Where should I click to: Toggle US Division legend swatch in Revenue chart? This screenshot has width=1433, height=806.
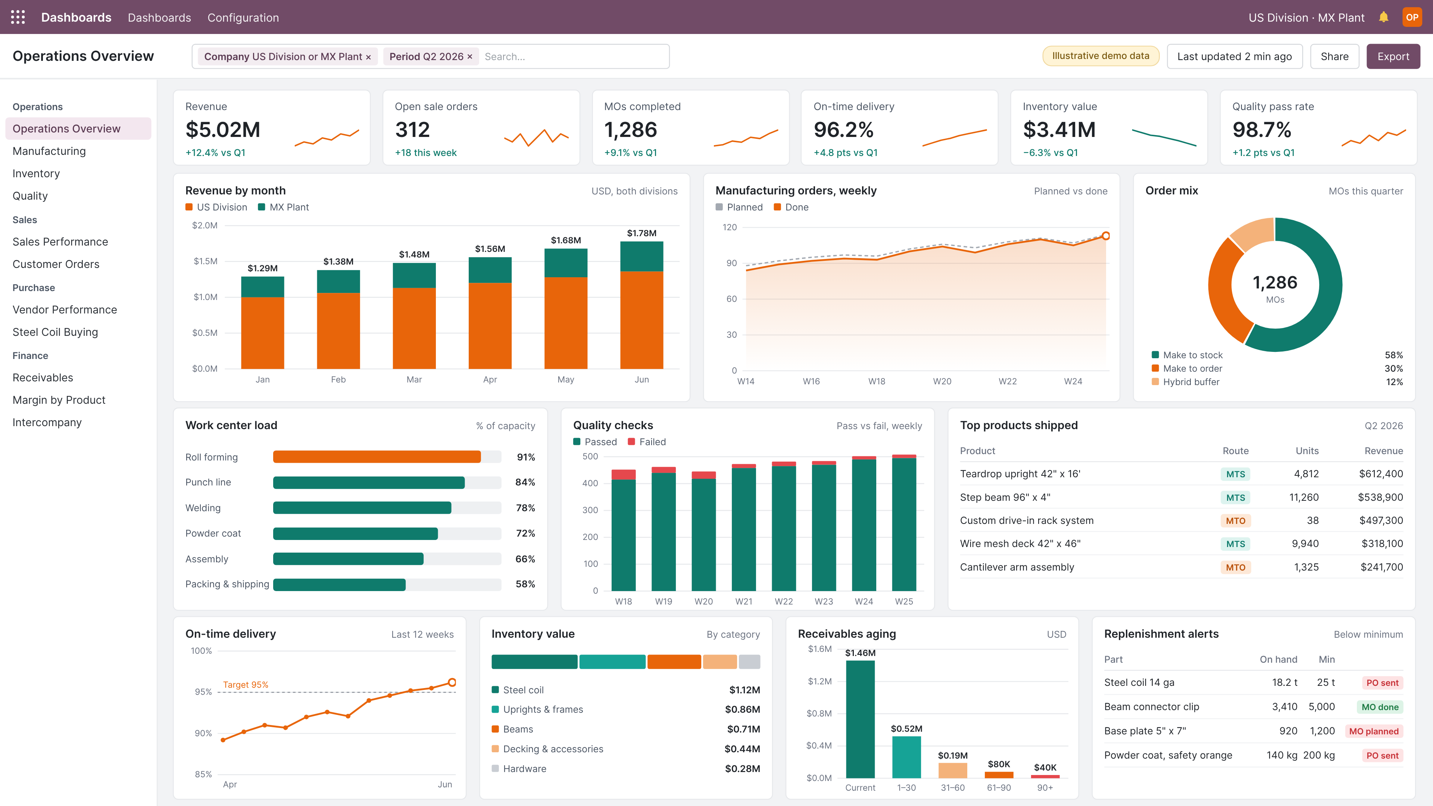point(189,207)
